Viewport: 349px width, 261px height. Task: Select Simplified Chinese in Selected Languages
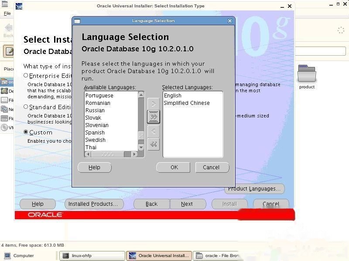[193, 103]
